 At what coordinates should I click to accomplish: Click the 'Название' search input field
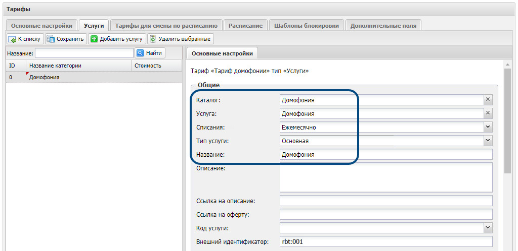pyautogui.click(x=84, y=53)
